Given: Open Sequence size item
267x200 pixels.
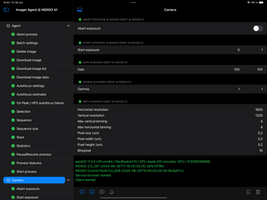Looking at the screenshot, I should click(27, 129).
